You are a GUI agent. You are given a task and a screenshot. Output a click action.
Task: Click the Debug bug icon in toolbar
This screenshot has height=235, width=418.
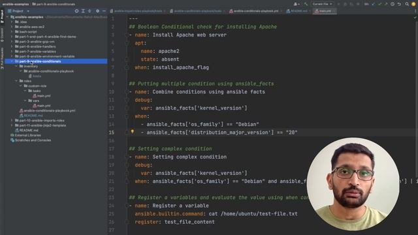click(x=346, y=4)
